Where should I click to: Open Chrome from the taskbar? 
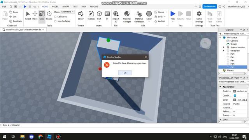40,136
